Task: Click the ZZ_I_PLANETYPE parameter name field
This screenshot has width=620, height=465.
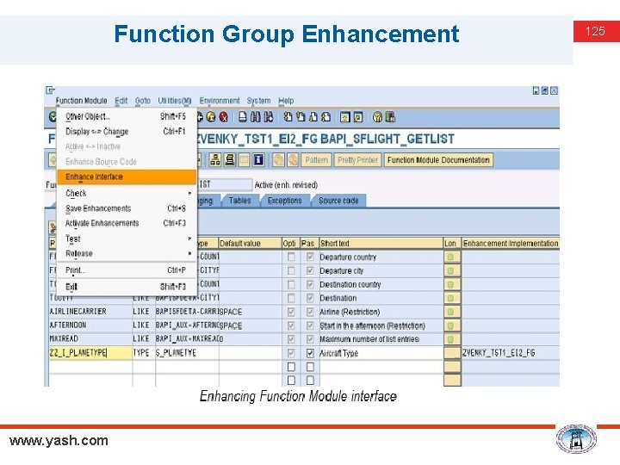Action: pyautogui.click(x=90, y=353)
